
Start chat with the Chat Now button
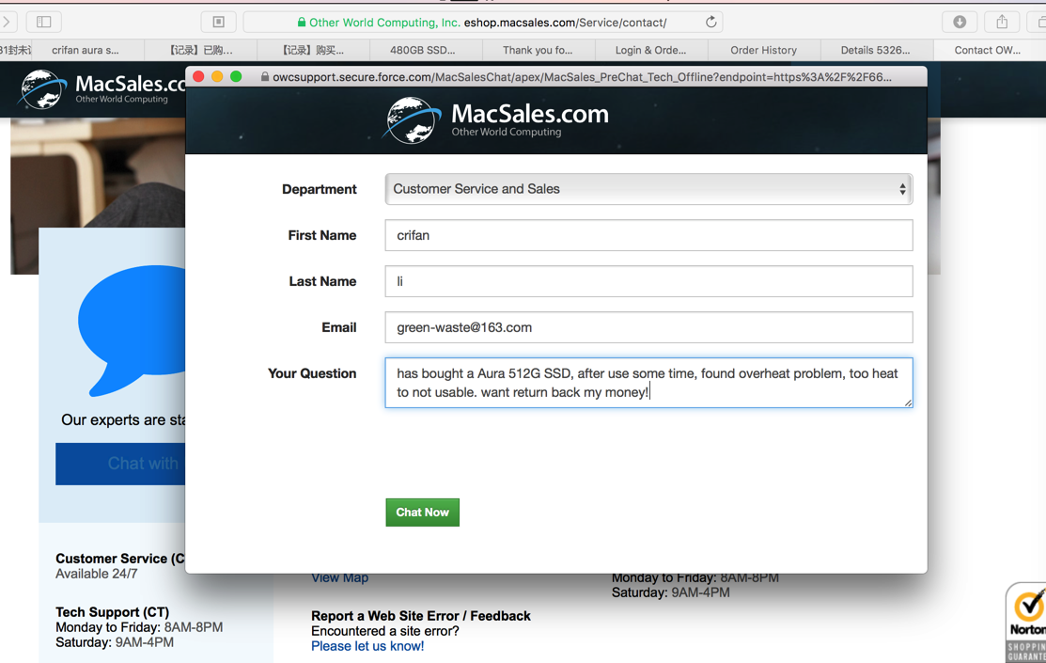[x=422, y=513]
